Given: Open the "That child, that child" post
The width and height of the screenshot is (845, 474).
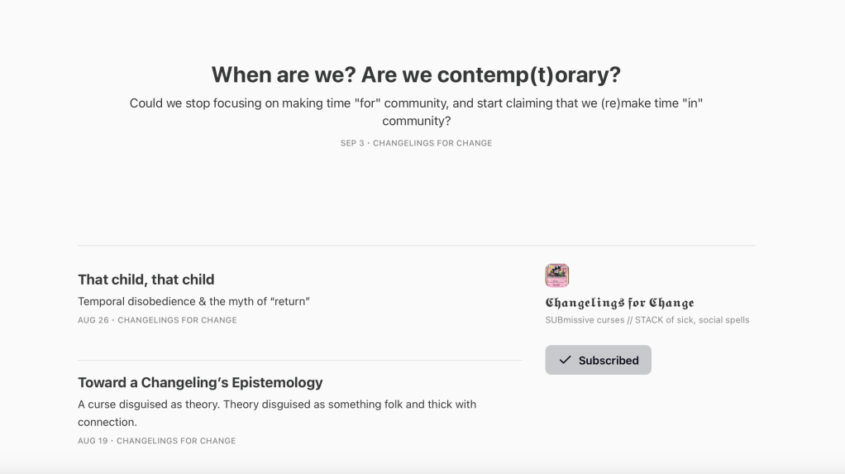Looking at the screenshot, I should [146, 280].
